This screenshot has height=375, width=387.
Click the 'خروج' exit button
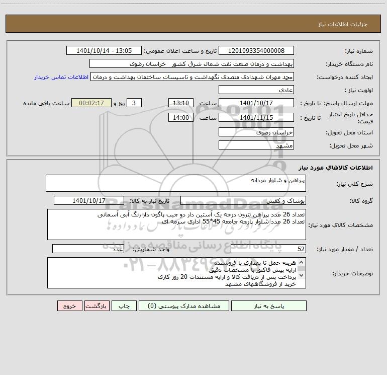(x=69, y=306)
